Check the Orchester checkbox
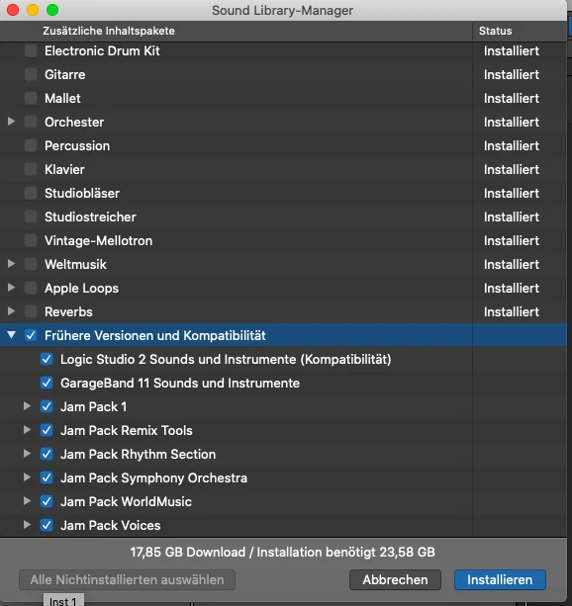The image size is (572, 606). pyautogui.click(x=31, y=122)
